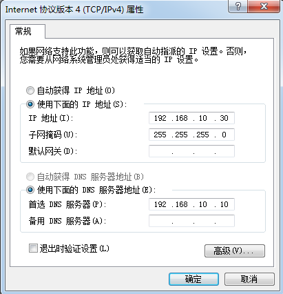The height and width of the screenshot is (294, 283).
Task: Confirm with the 确定 button
Action: [193, 280]
